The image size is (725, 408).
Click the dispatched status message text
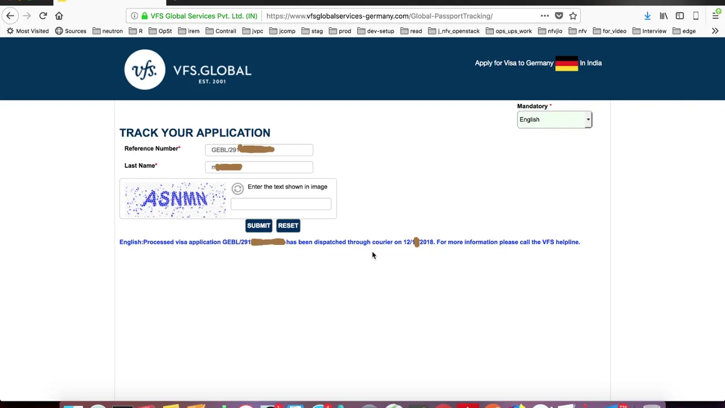349,242
